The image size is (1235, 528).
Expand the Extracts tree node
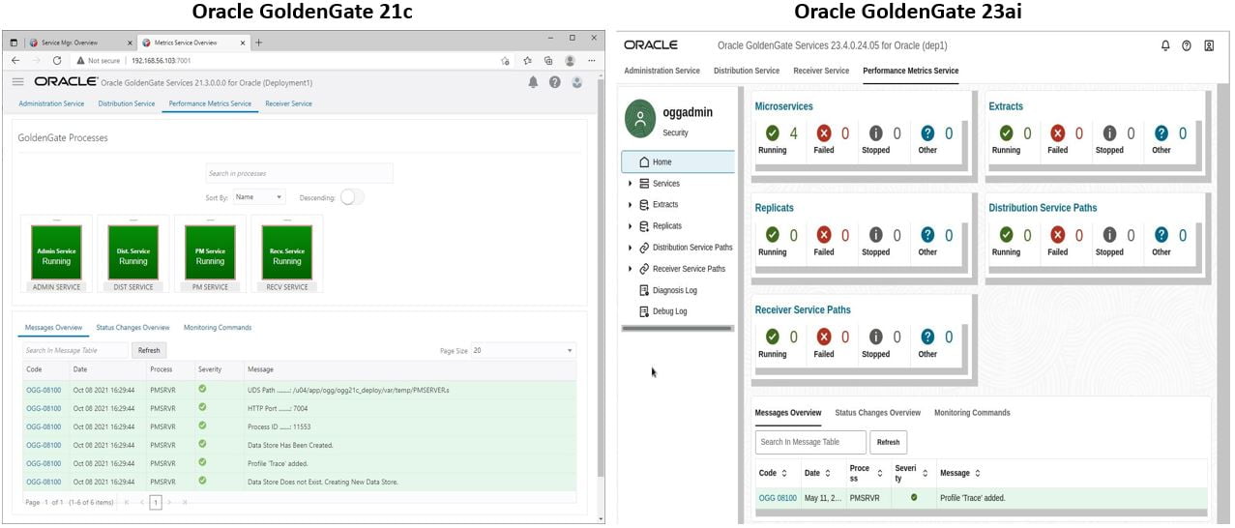[x=631, y=205]
